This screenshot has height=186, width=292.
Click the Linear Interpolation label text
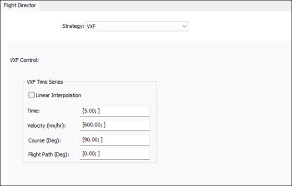[58, 95]
